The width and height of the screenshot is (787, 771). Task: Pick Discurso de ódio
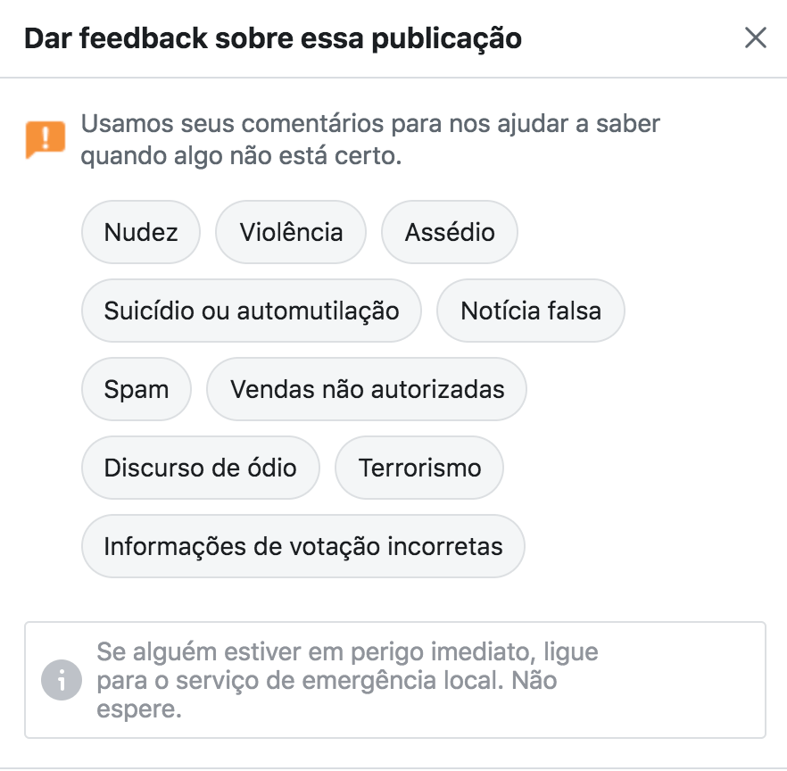pos(200,468)
